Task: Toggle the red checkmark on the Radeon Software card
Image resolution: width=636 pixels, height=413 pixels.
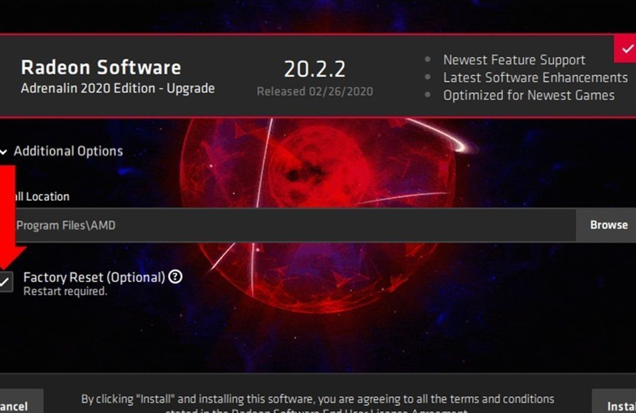Action: click(625, 49)
